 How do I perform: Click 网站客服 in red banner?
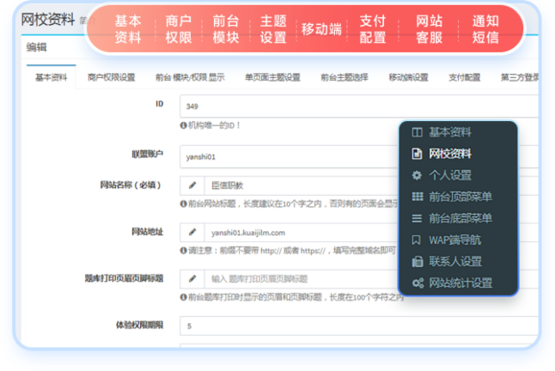coord(429,29)
